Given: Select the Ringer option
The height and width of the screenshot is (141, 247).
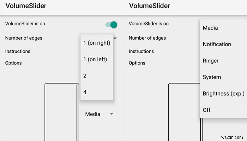Looking at the screenshot, I should pos(211,61).
